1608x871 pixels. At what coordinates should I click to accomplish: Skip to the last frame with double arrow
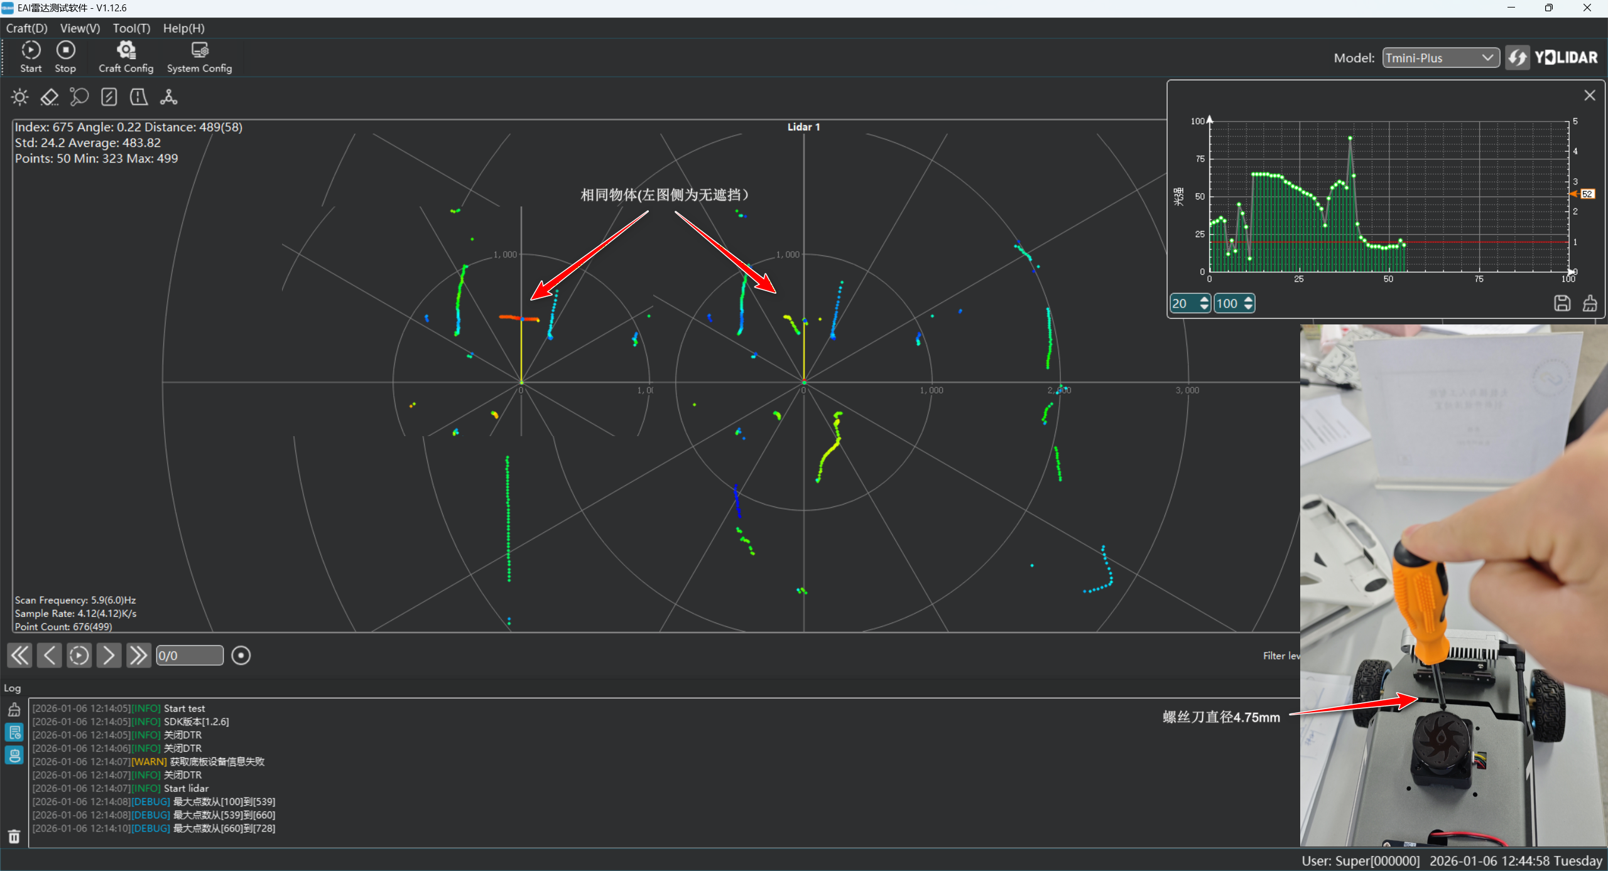pyautogui.click(x=138, y=656)
